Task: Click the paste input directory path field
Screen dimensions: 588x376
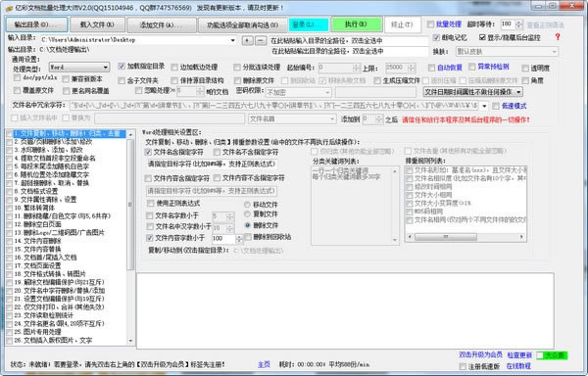Action: [349, 41]
